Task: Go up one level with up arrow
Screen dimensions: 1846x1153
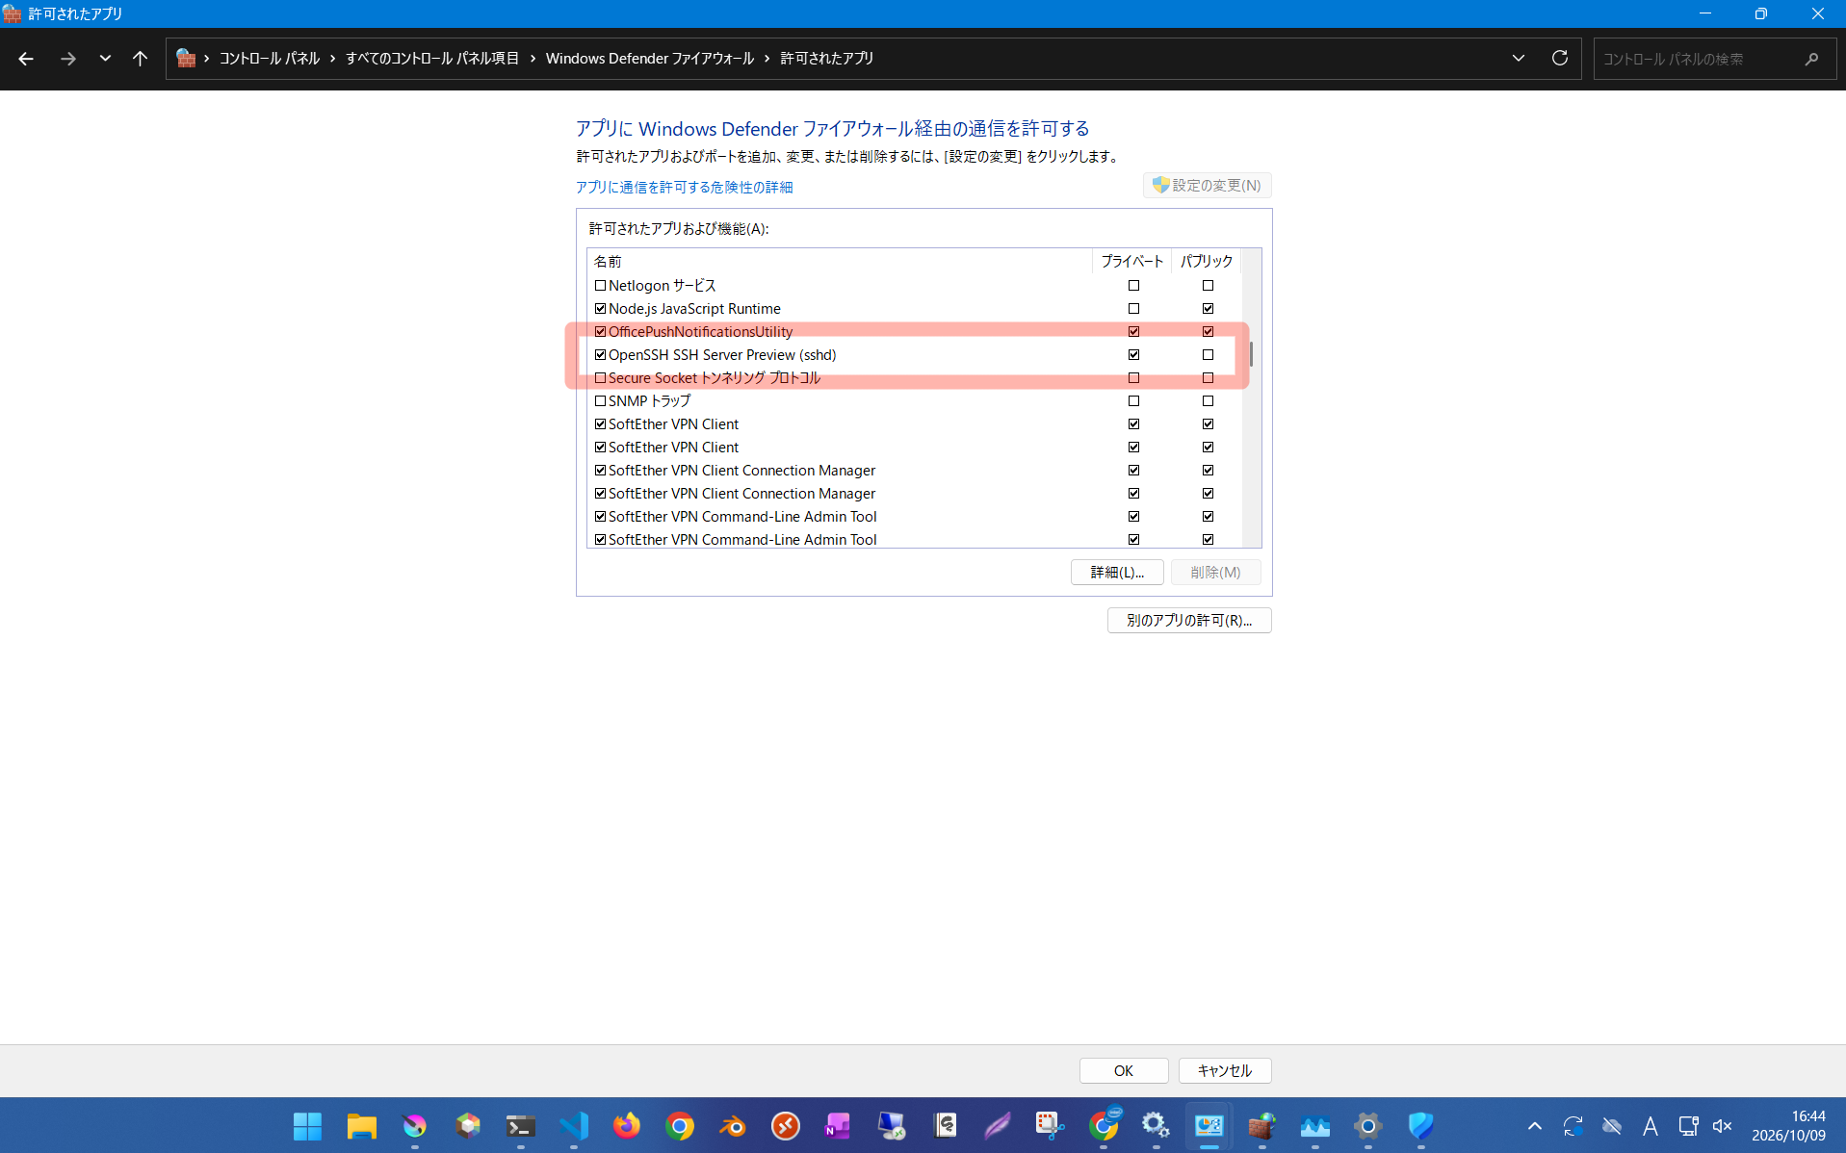Action: [x=140, y=59]
